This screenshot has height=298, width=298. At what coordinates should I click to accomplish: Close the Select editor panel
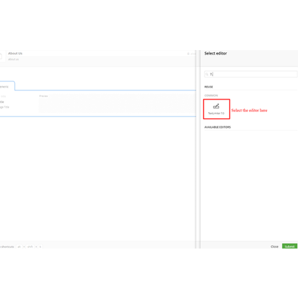pos(274,247)
